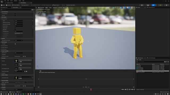The image size is (170, 95).
Task: Open the Edit menu
Action: [8, 1]
